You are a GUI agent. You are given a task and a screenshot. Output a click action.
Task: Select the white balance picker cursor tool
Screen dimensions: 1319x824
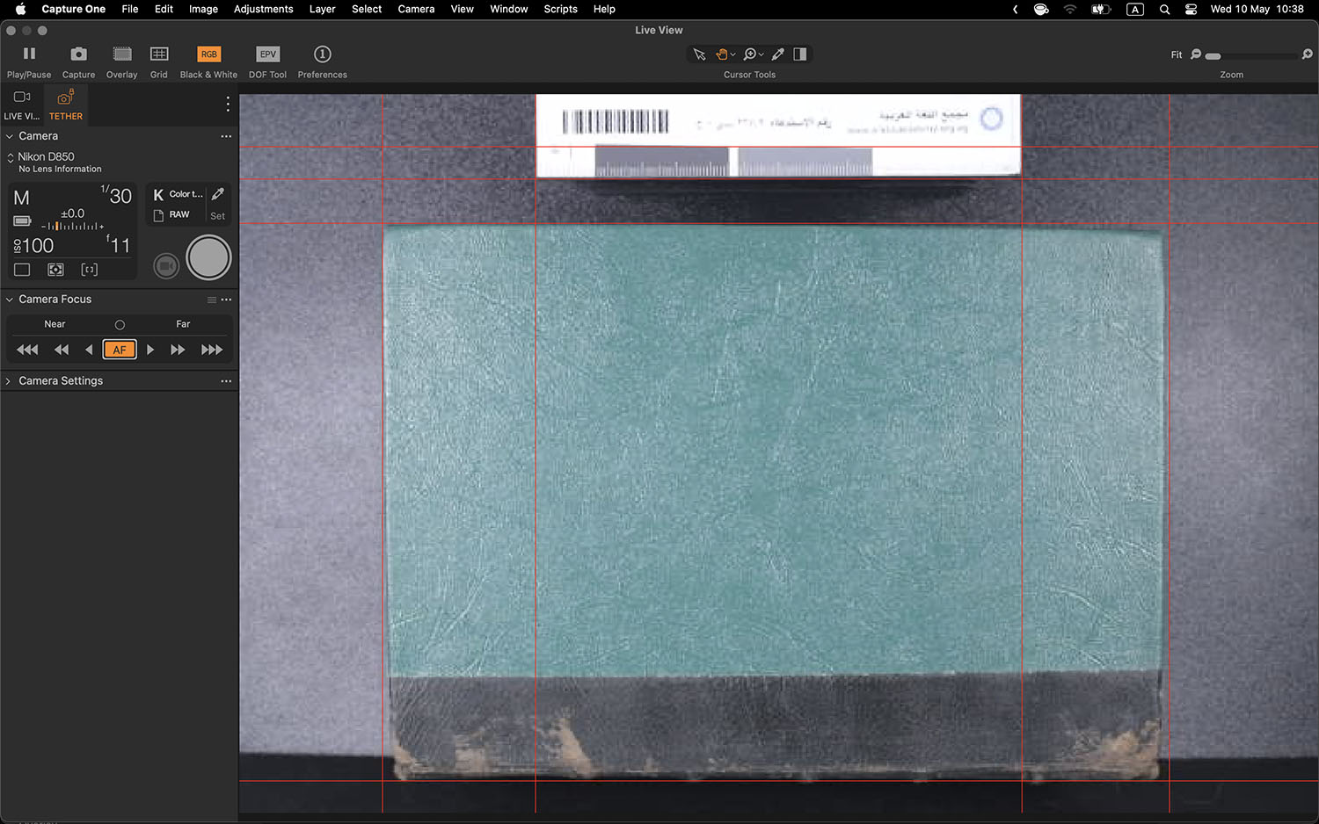click(778, 54)
